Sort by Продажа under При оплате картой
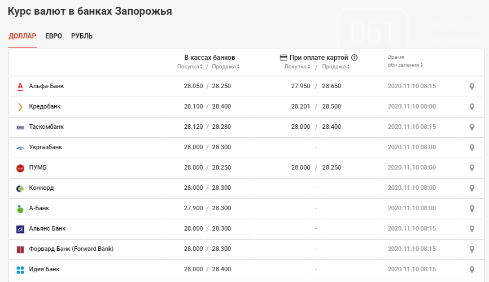Viewport: 489px width, 282px height. pos(336,67)
